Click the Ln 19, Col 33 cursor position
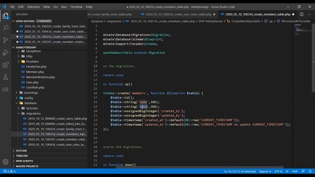The image size is (315, 177). [x=240, y=172]
